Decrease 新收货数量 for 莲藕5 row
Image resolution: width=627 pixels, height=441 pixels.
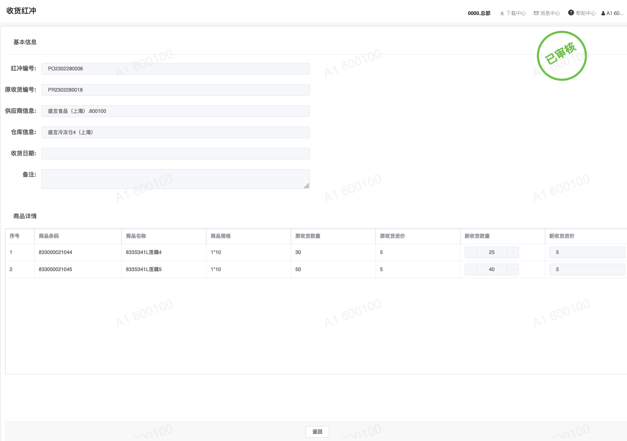tap(471, 269)
